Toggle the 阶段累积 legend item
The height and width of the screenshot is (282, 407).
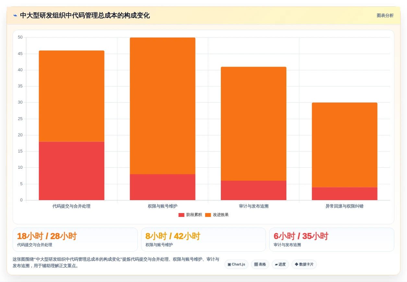pos(190,215)
